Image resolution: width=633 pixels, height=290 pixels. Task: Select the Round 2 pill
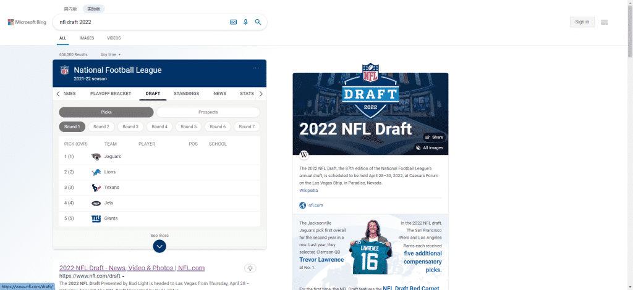(101, 126)
